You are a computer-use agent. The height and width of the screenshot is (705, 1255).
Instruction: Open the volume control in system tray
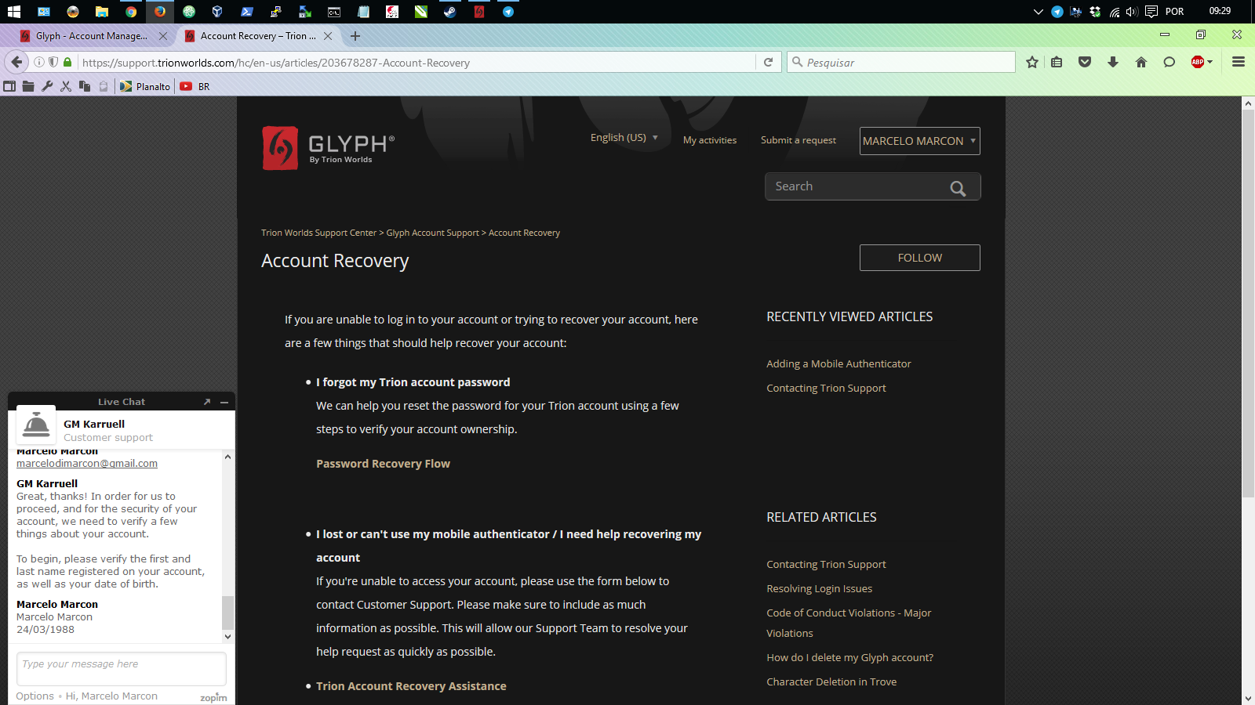(1132, 12)
